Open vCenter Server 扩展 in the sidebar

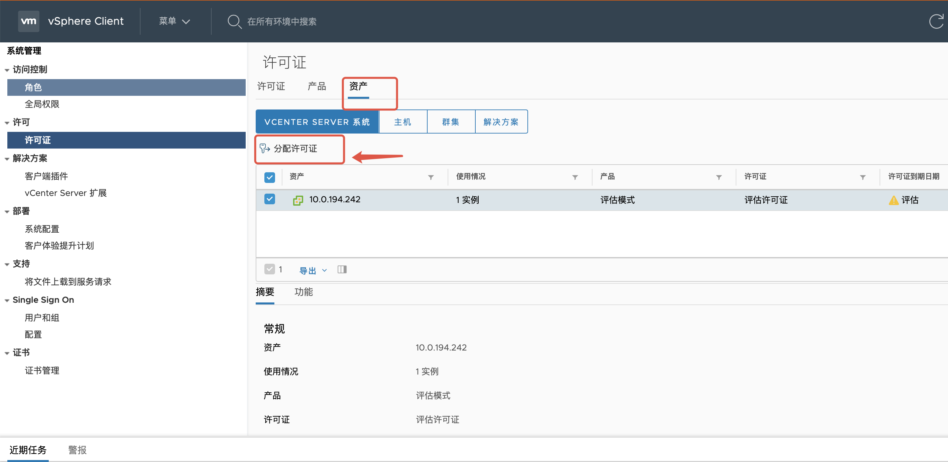[66, 193]
